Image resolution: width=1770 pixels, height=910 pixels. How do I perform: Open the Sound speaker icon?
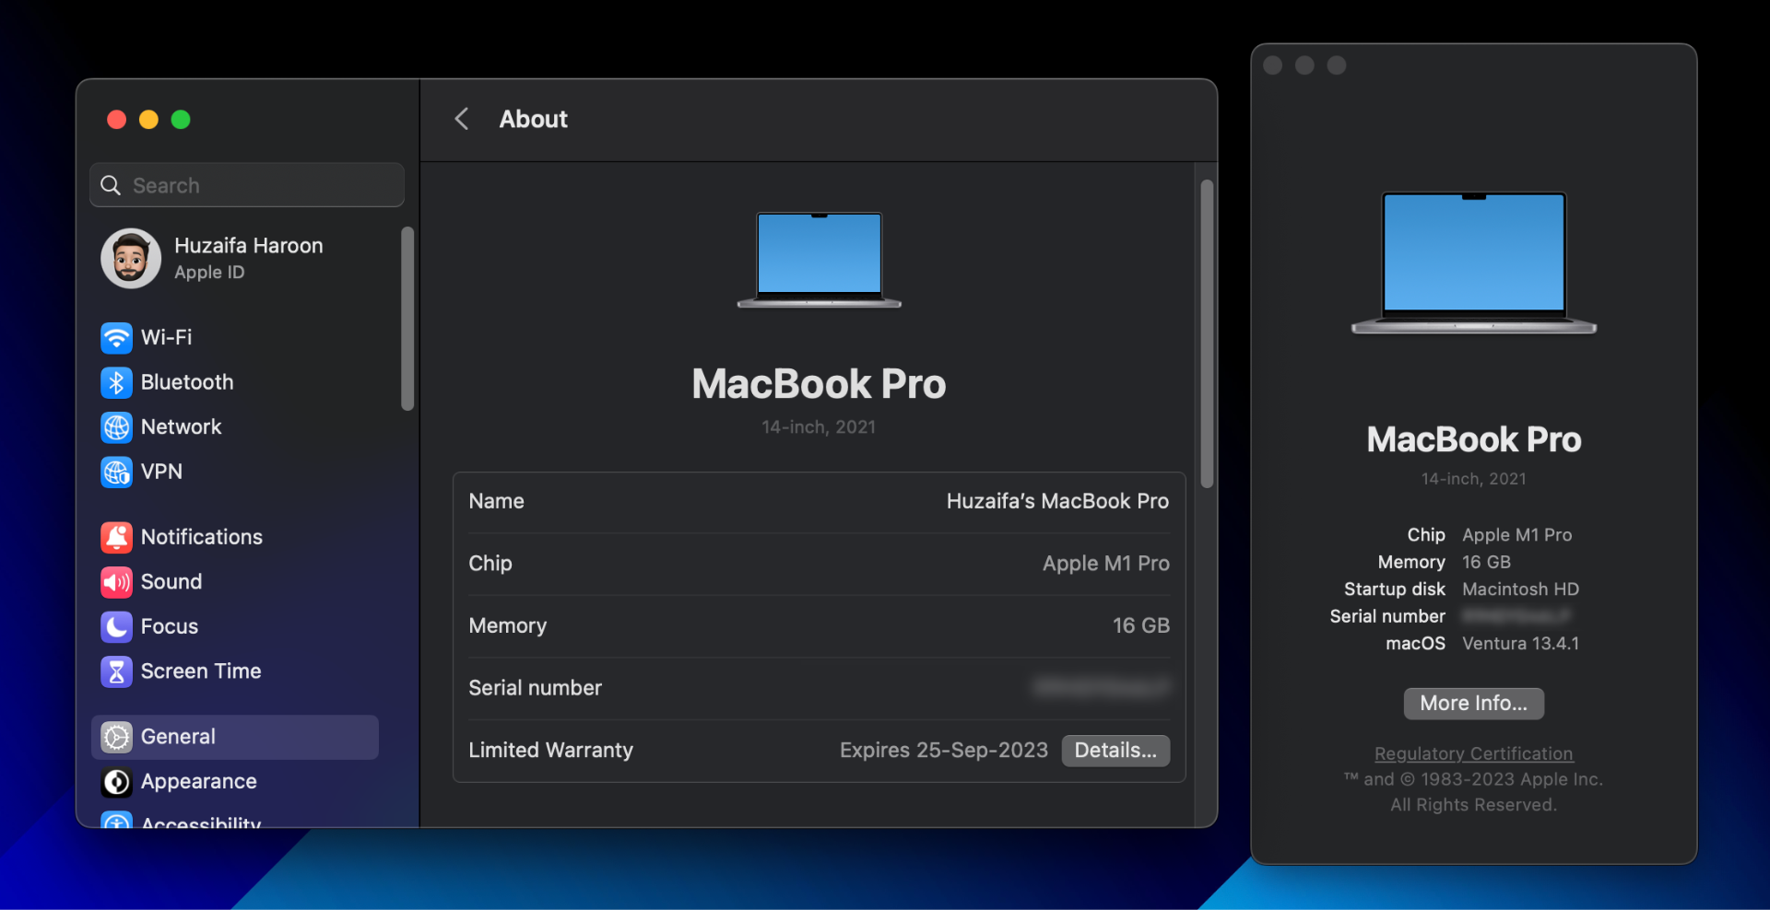pos(116,582)
